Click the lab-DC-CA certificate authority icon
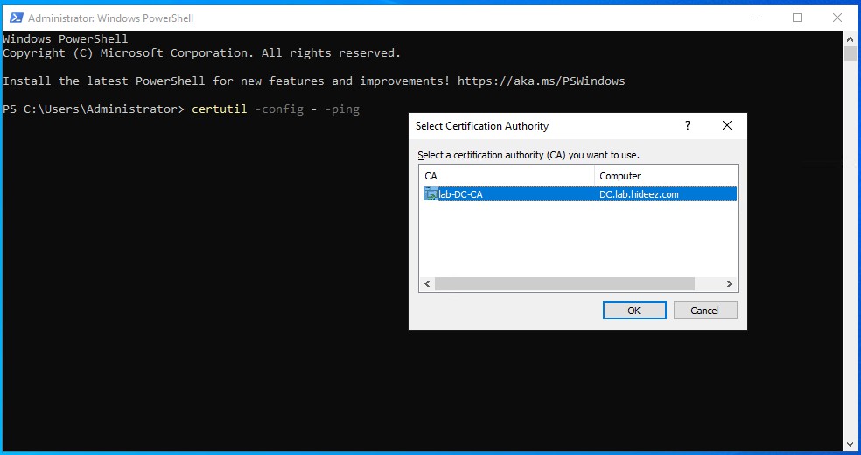 click(x=430, y=194)
